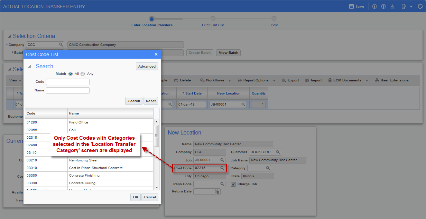Open Customer ROCKFORD lookup search icon
426x219 pixels.
[x=277, y=152]
